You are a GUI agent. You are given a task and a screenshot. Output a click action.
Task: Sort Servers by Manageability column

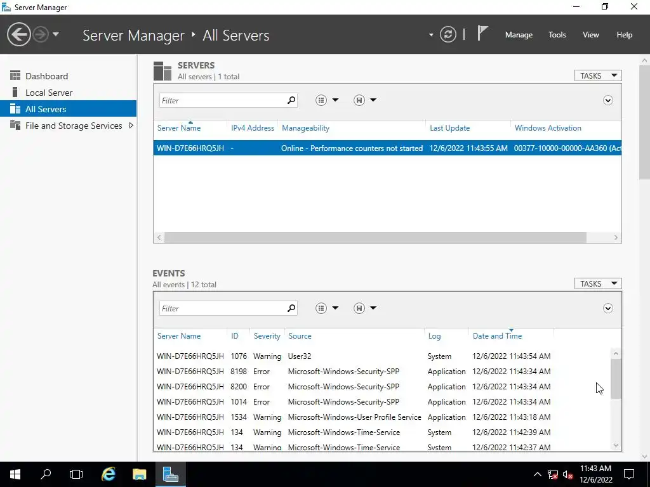305,128
